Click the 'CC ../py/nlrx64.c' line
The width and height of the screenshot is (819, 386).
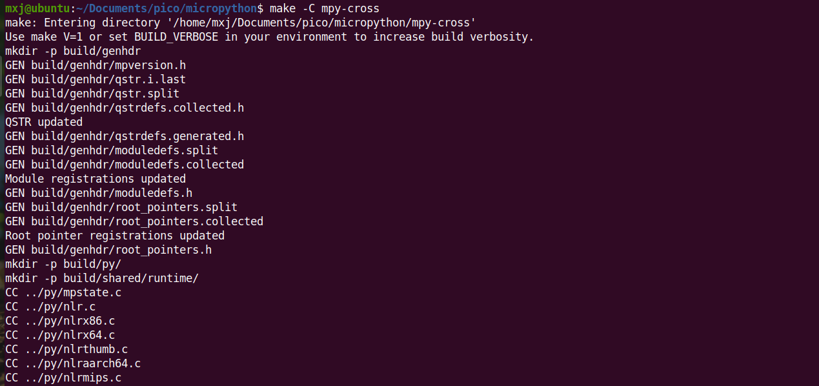tap(60, 335)
